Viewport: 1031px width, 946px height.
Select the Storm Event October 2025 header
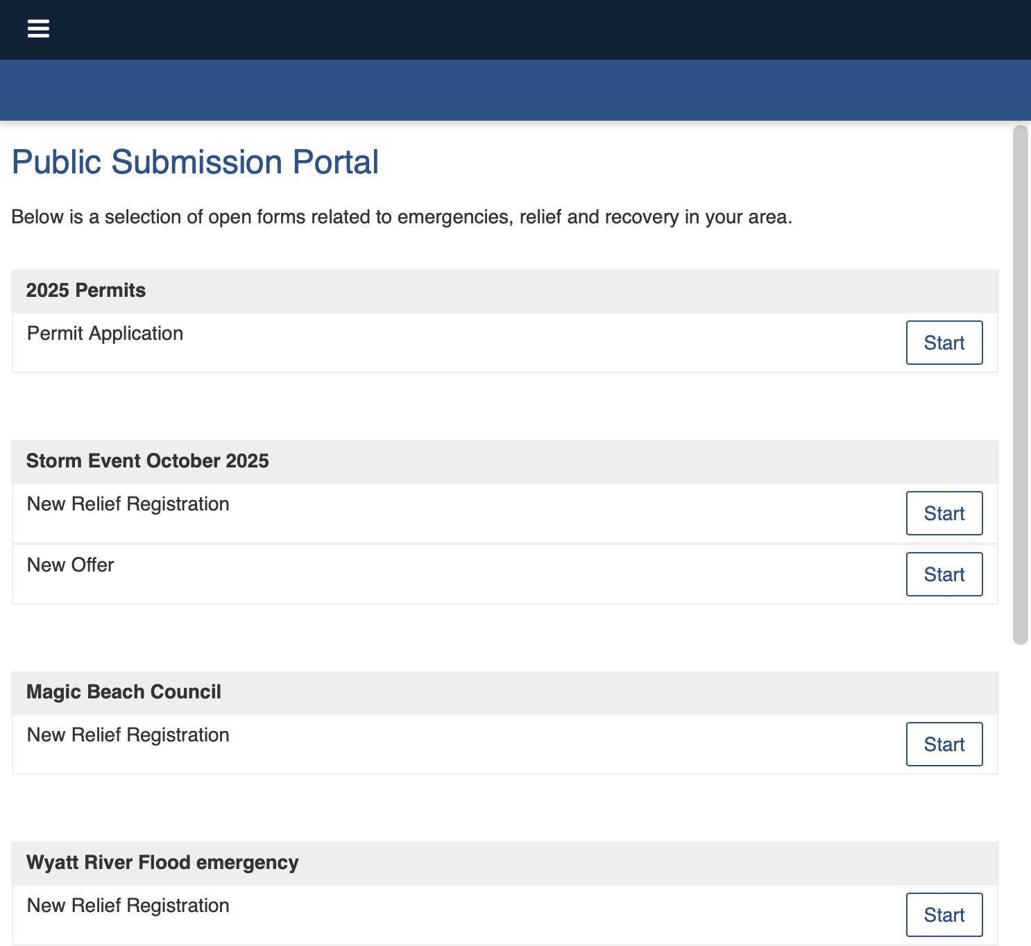coord(147,461)
